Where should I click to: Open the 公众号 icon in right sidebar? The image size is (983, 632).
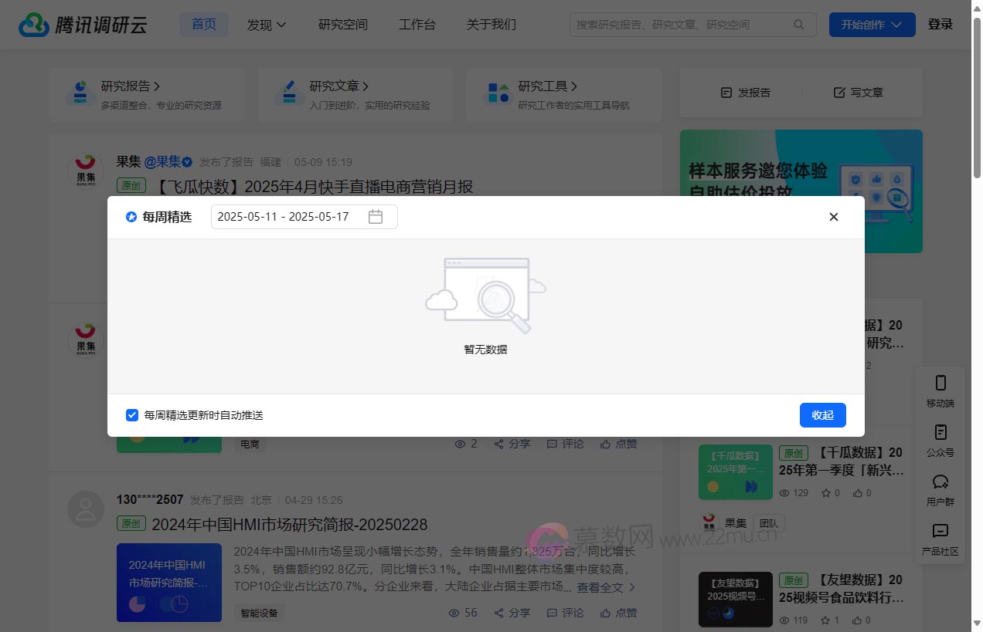click(940, 432)
